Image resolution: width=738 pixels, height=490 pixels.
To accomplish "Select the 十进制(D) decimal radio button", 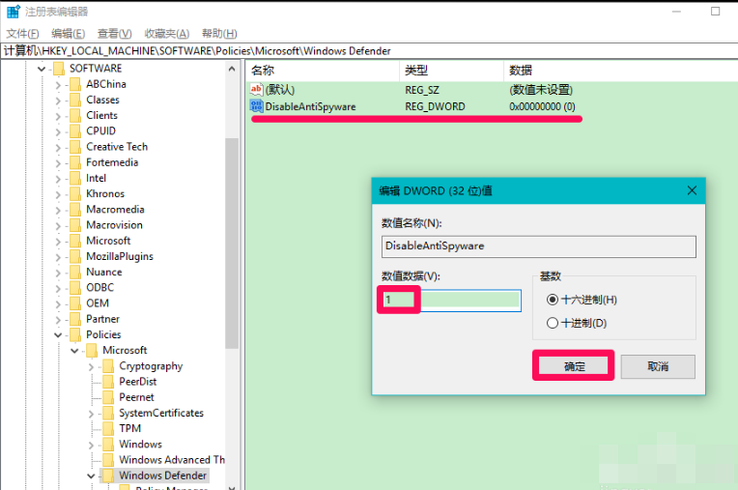I will tap(553, 323).
